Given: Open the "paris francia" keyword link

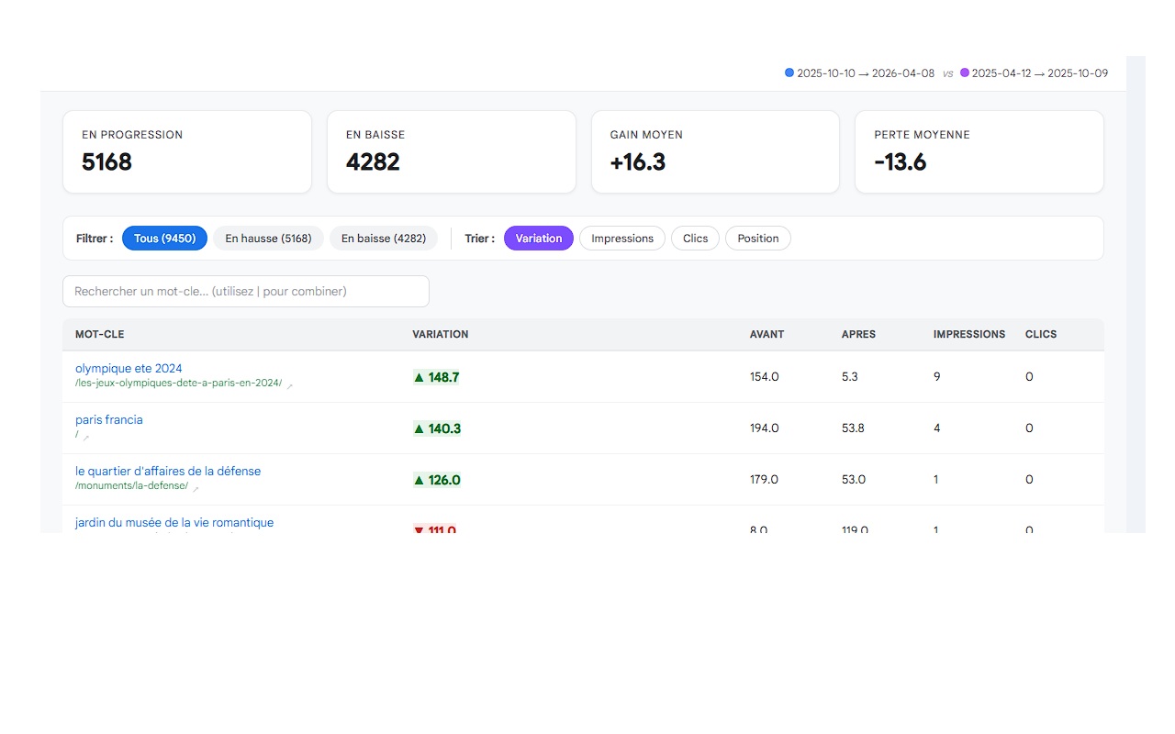Looking at the screenshot, I should (109, 420).
